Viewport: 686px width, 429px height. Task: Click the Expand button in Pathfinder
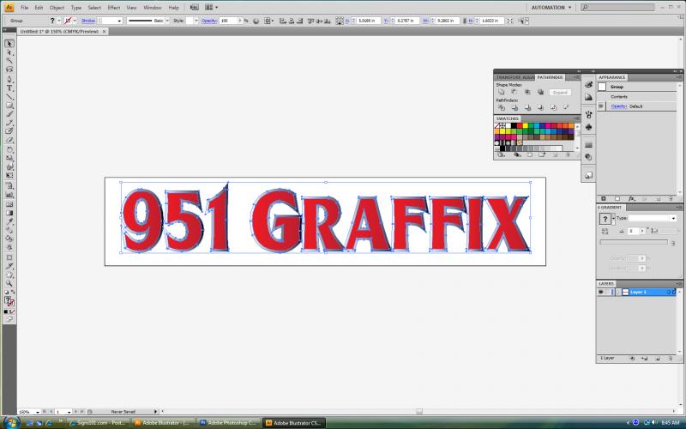pos(560,93)
